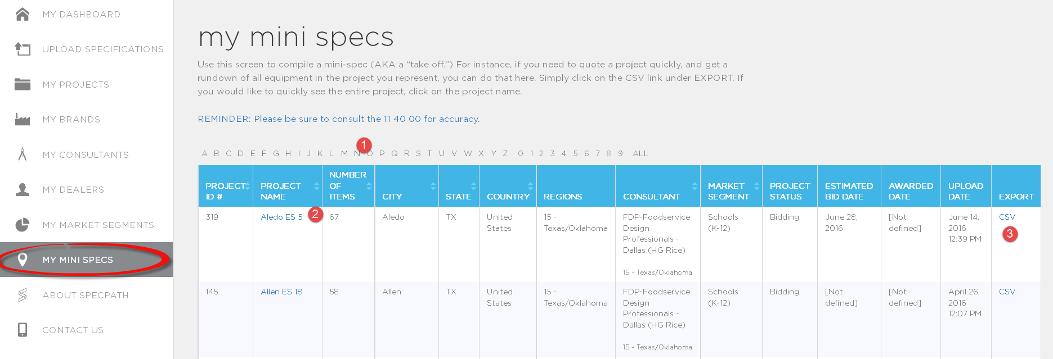Click the Upload Specifications upload icon
This screenshot has width=1053, height=359.
[23, 49]
